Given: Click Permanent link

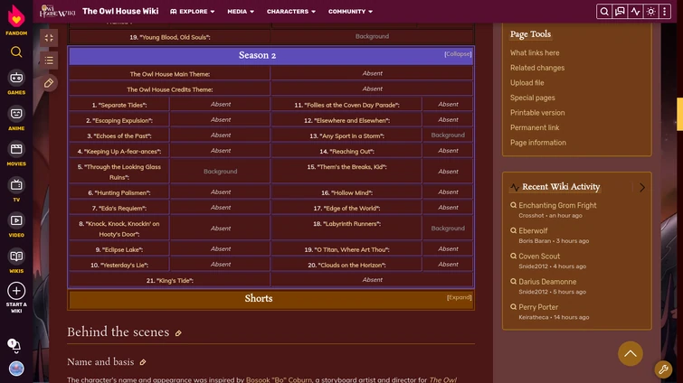Looking at the screenshot, I should 535,127.
